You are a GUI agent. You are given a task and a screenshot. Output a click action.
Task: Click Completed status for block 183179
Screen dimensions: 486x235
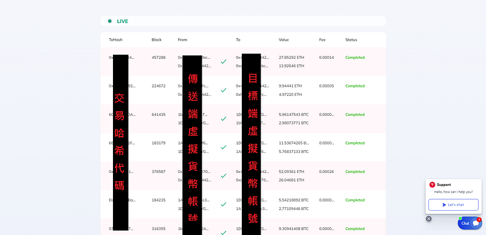click(355, 143)
